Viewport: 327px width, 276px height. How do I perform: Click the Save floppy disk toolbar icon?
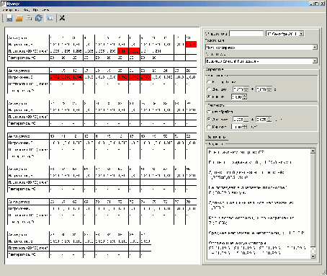[9, 18]
